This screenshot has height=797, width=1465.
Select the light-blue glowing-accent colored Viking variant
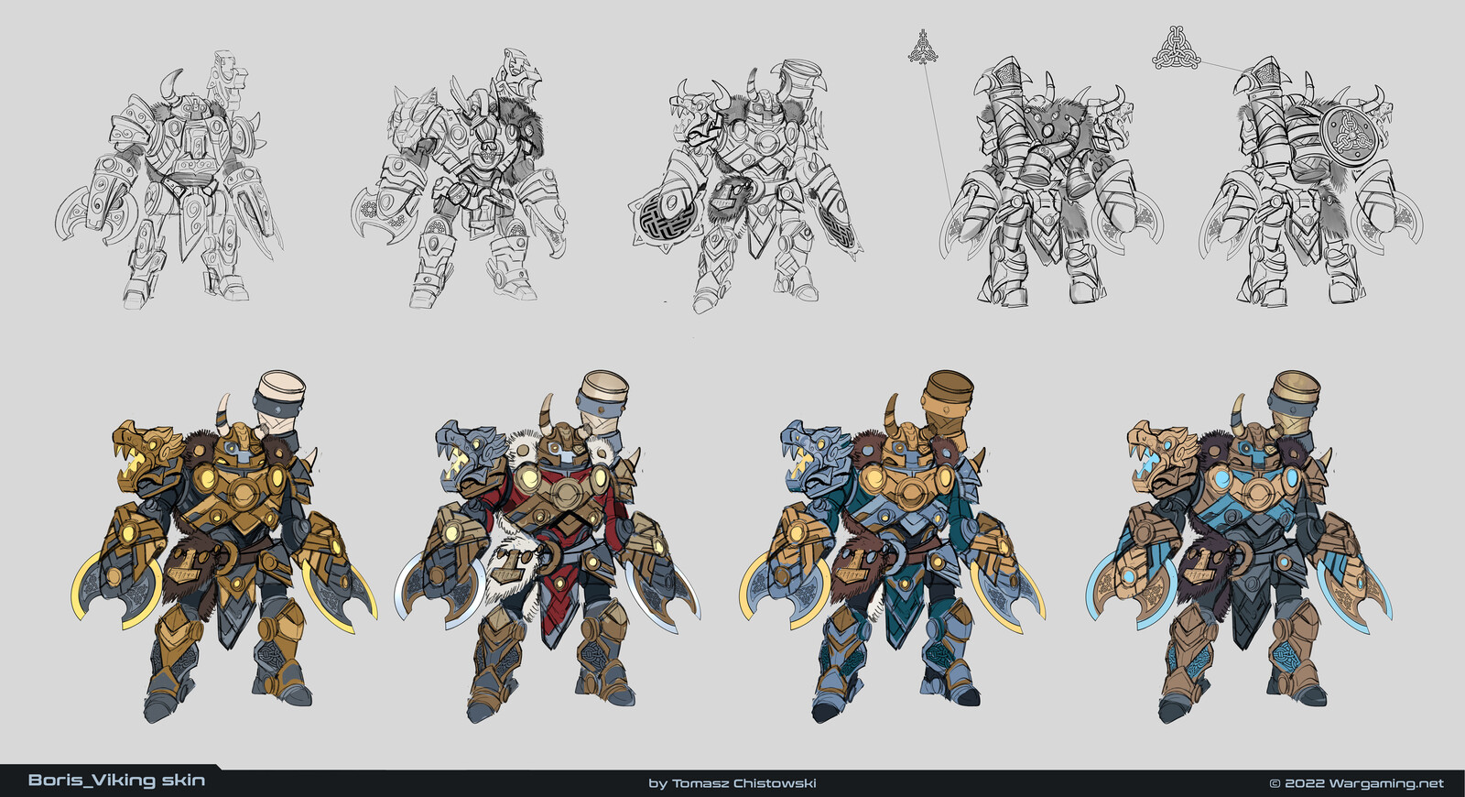coord(1239,547)
